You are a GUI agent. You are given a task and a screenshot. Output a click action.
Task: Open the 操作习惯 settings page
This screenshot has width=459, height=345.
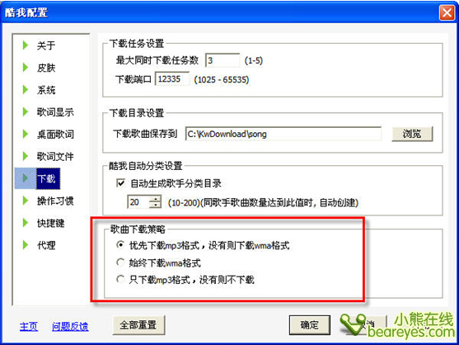click(55, 201)
